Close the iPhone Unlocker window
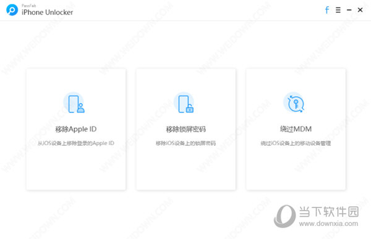371x239 pixels. click(x=360, y=10)
